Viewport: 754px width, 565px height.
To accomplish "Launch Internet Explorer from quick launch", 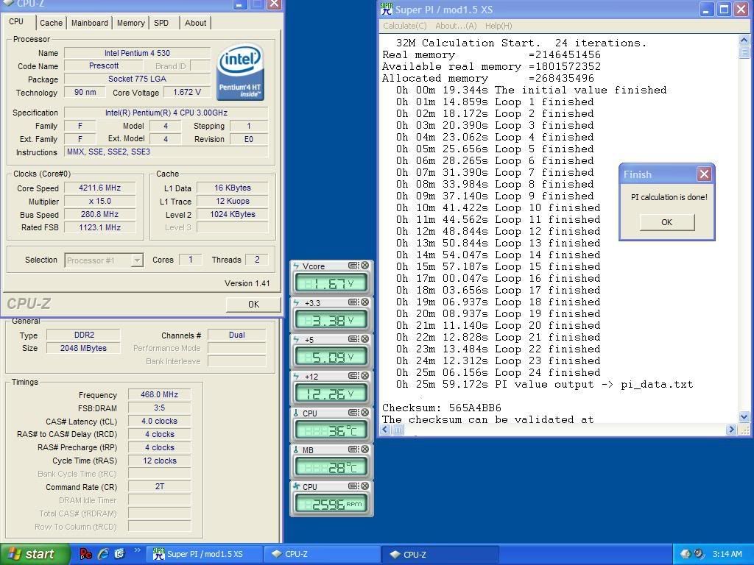I will click(x=103, y=554).
